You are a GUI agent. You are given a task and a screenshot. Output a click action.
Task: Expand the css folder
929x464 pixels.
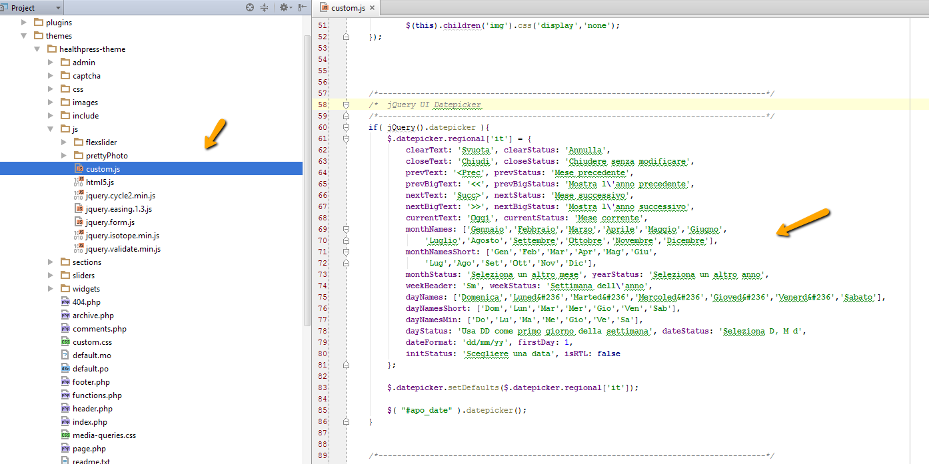pyautogui.click(x=51, y=89)
